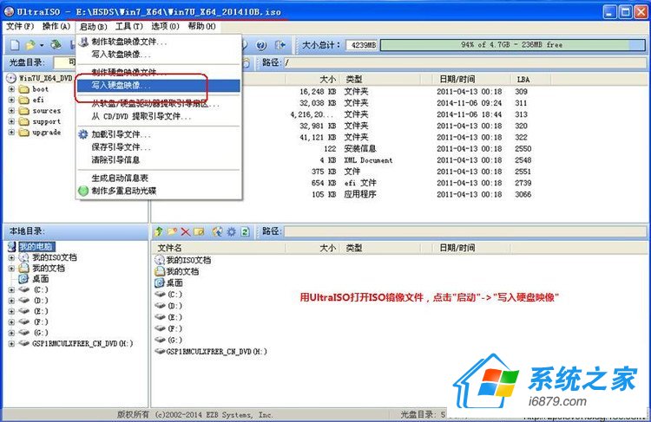This screenshot has width=651, height=422.
Task: Click the blue gear icon in local toolbar
Action: [231, 231]
